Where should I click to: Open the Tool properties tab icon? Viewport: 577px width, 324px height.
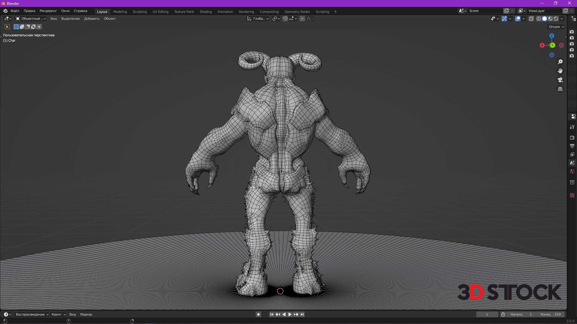pos(572,127)
